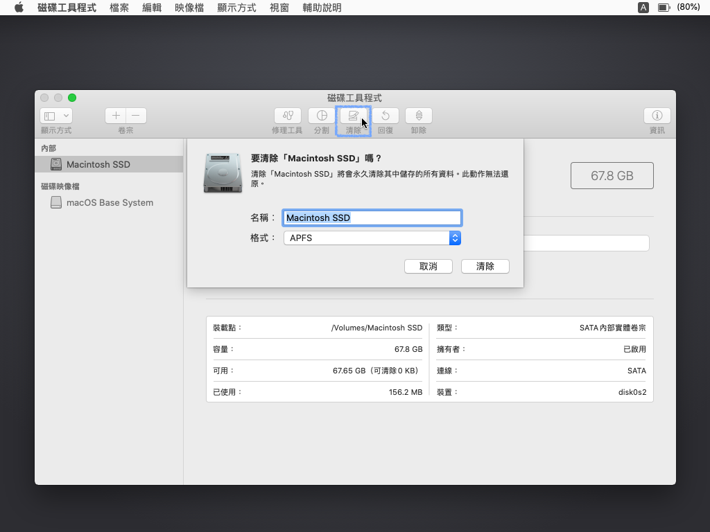This screenshot has height=532, width=710.
Task: Open the 顯示方式 menu in menu bar
Action: pyautogui.click(x=236, y=8)
